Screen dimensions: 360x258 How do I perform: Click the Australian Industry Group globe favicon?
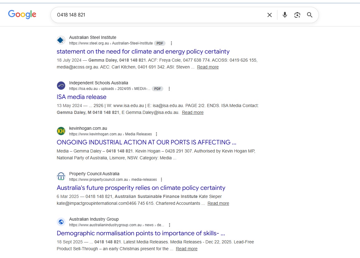click(61, 222)
